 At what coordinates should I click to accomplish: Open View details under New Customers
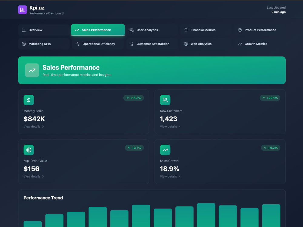click(170, 127)
